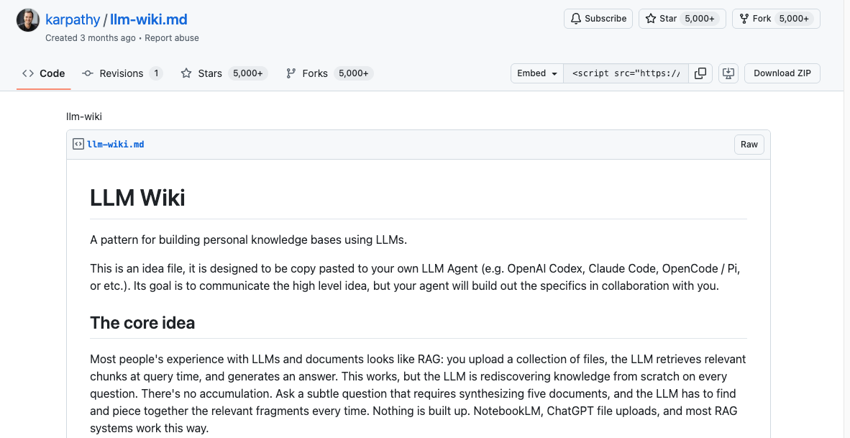
Task: Copy the embed script with clipboard icon
Action: (700, 73)
